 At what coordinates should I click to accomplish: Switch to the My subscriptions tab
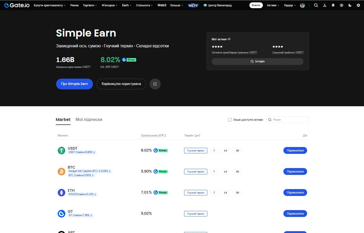tap(89, 119)
